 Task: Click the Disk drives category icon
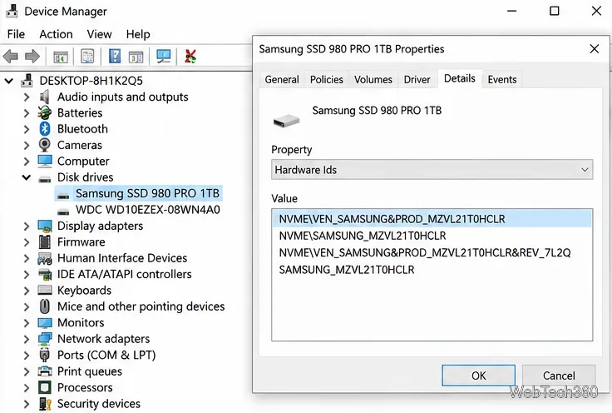(x=45, y=178)
